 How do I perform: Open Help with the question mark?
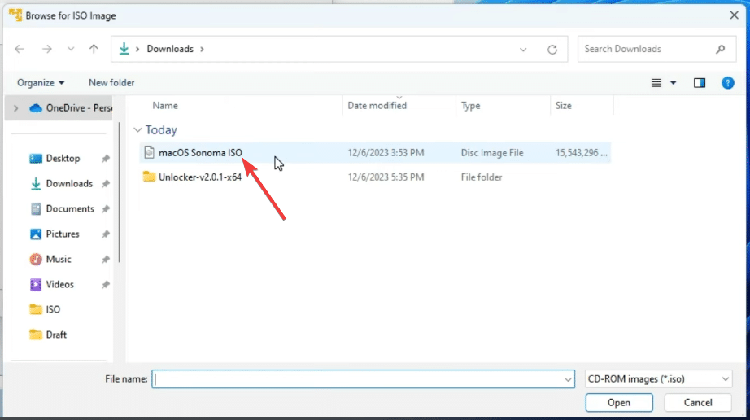(727, 83)
